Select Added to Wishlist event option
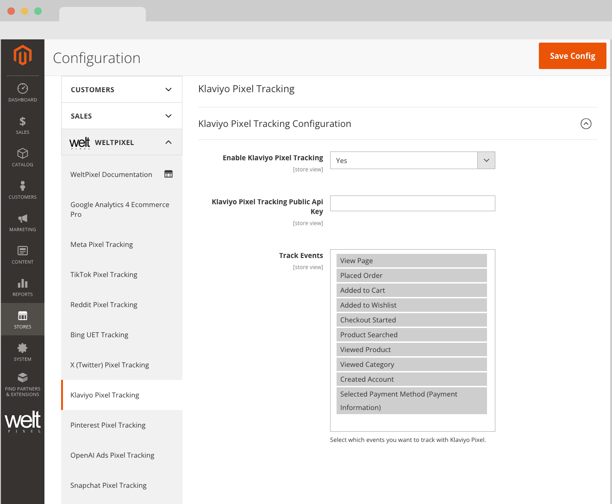This screenshot has height=504, width=612. [412, 305]
